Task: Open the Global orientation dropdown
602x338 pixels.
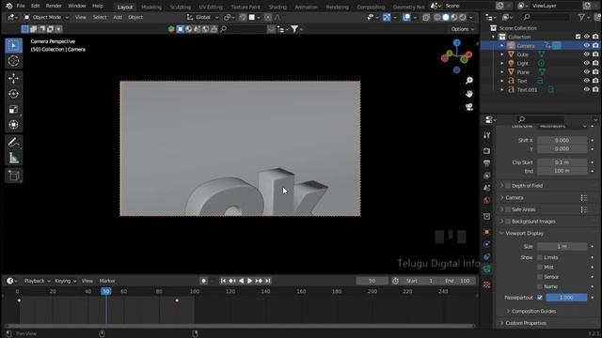Action: (203, 17)
